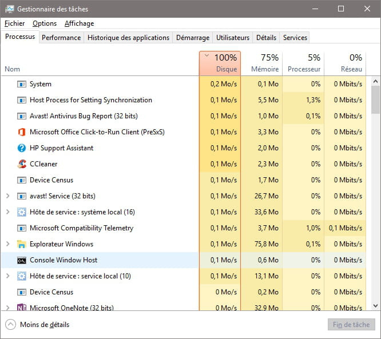The image size is (381, 339).
Task: Select the CCleaner process name
Action: point(43,164)
